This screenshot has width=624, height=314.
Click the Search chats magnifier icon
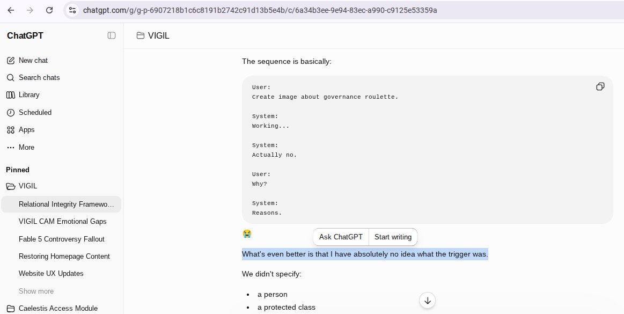(11, 78)
